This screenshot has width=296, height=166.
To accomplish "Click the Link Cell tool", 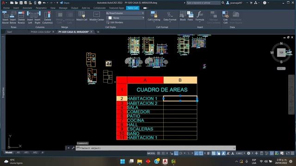I will [225, 18].
